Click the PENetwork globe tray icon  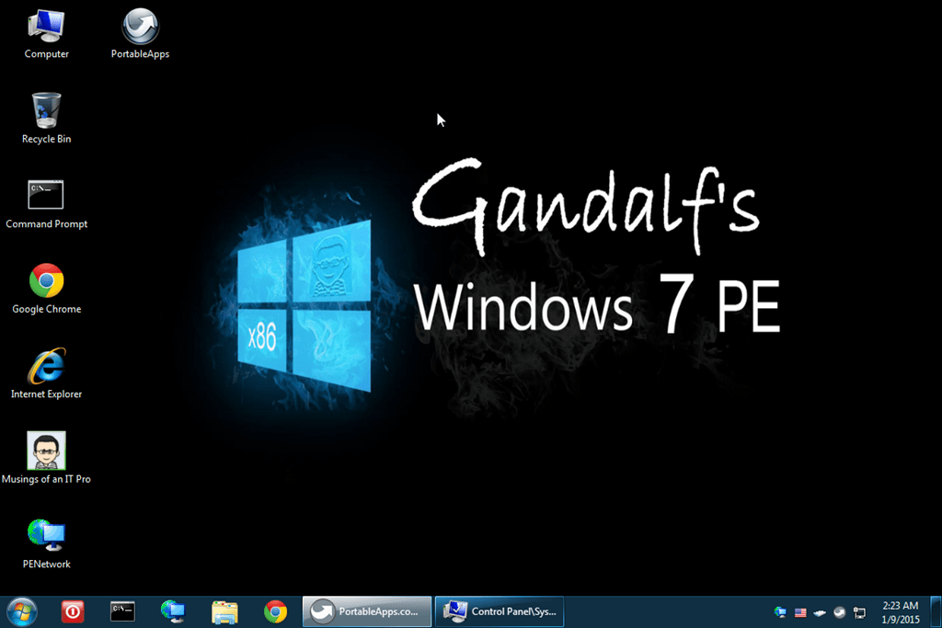[x=780, y=612]
